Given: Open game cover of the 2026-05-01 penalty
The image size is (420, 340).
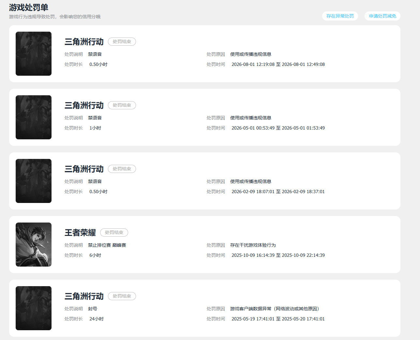Looking at the screenshot, I should coord(34,117).
